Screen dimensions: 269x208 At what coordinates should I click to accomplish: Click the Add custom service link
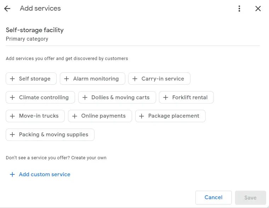pyautogui.click(x=40, y=174)
